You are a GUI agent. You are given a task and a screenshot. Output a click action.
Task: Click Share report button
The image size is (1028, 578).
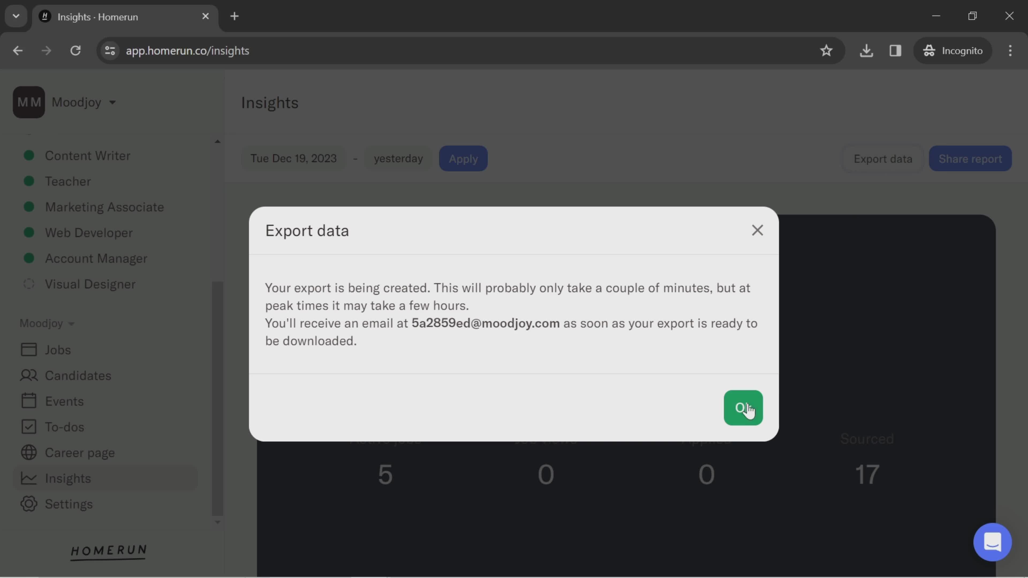(x=971, y=158)
